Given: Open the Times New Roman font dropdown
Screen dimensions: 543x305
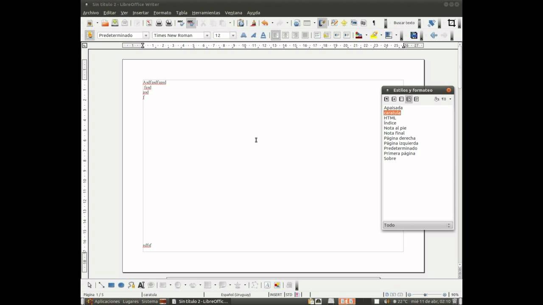Looking at the screenshot, I should click(207, 36).
